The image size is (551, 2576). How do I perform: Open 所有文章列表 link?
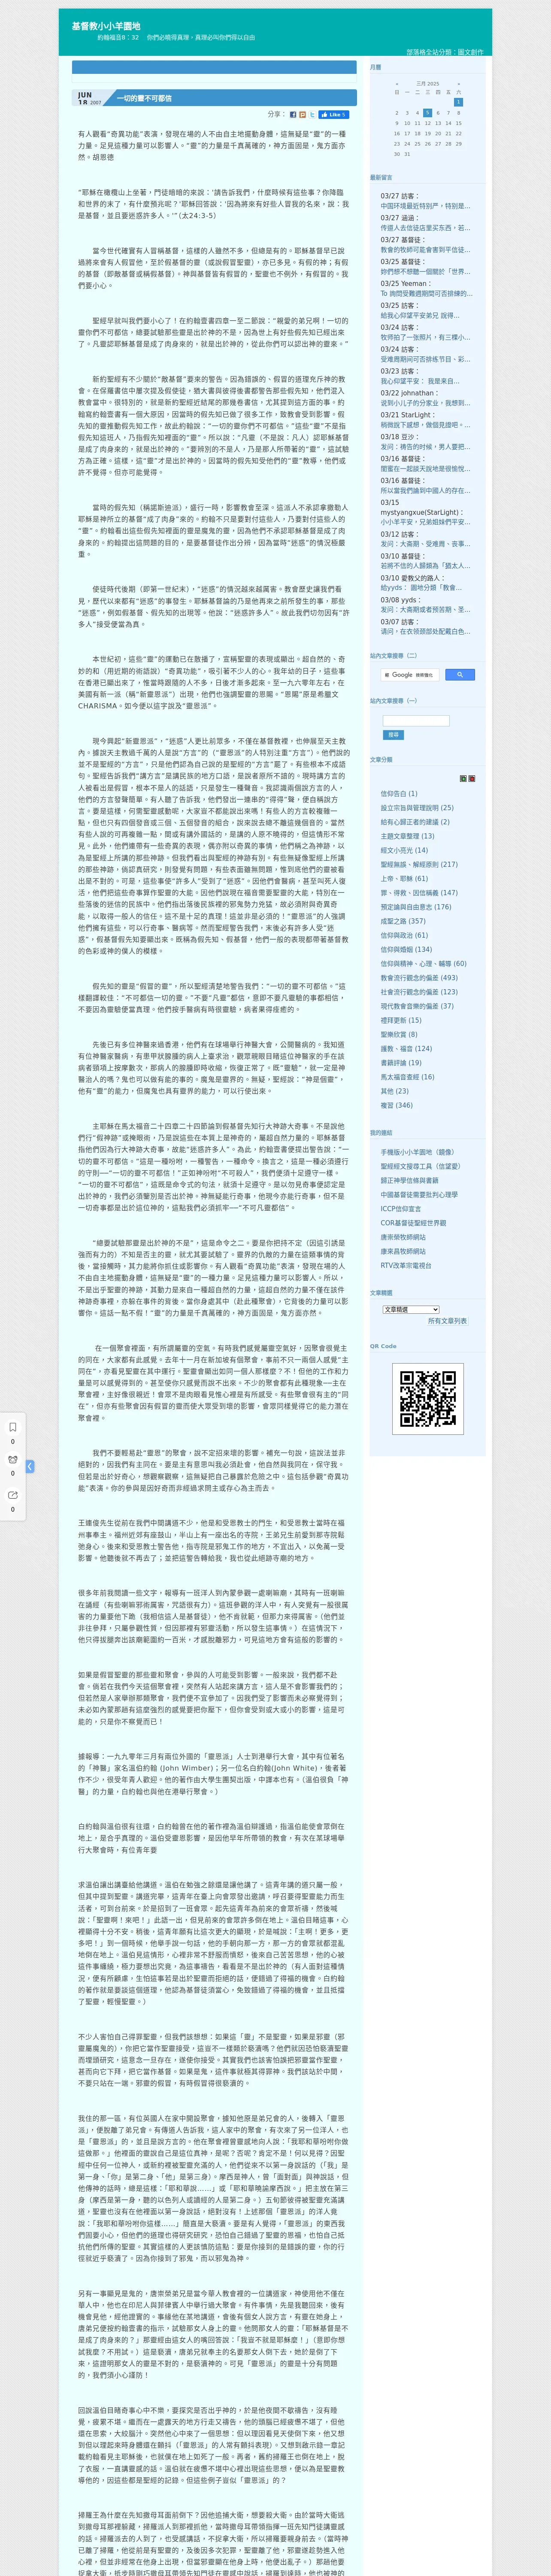[447, 1321]
